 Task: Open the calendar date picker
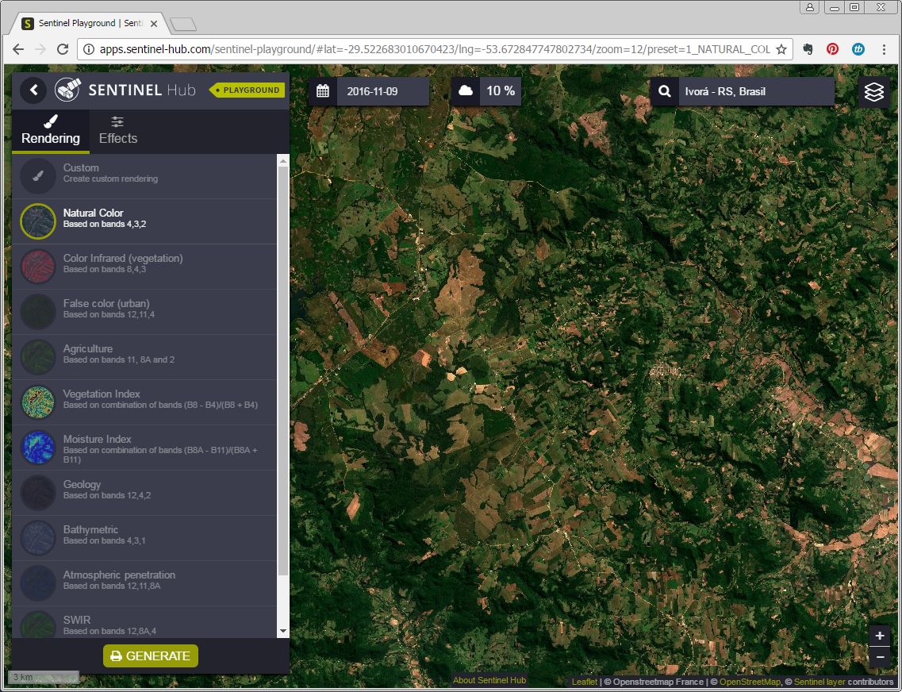[324, 90]
